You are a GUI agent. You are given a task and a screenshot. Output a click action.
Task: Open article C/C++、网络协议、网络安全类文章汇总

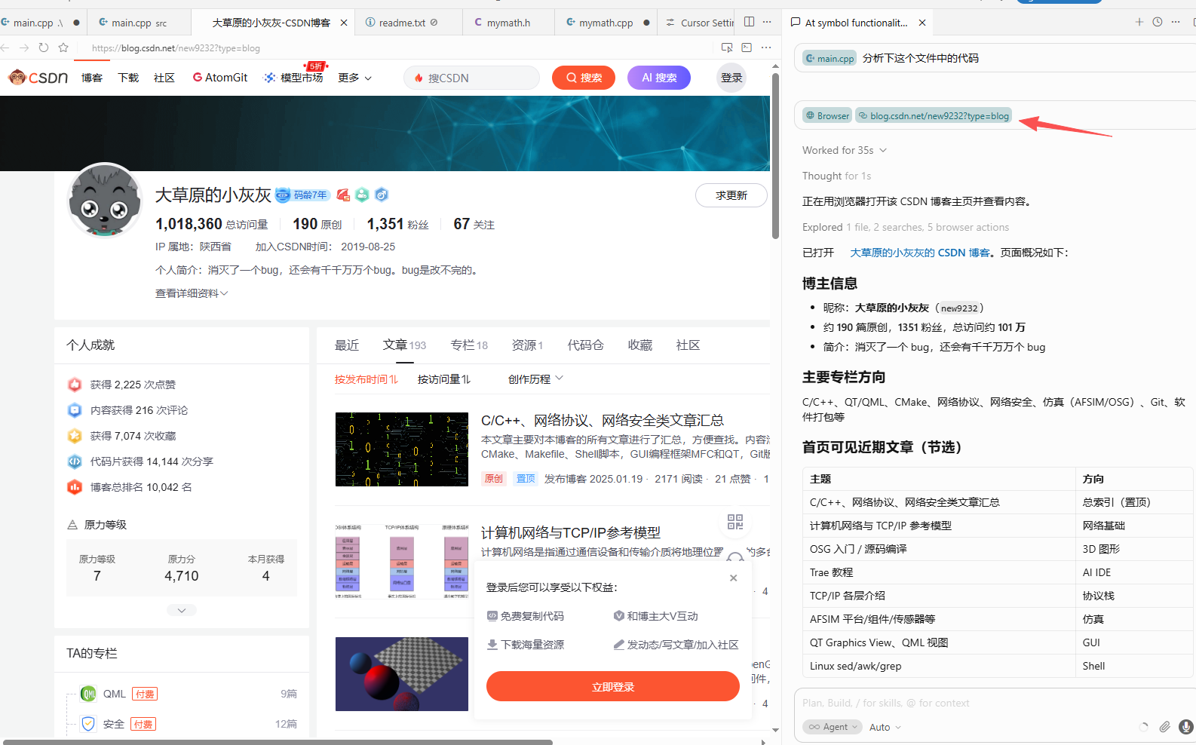tap(603, 420)
